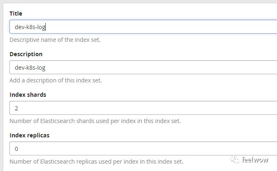Click the Index shards label

[x=28, y=94]
